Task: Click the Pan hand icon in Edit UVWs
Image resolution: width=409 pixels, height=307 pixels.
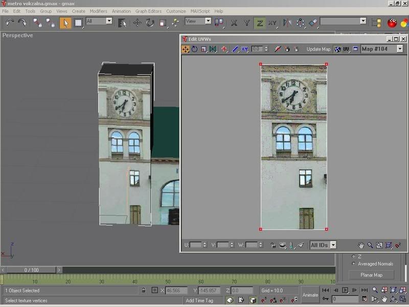Action: [361, 245]
